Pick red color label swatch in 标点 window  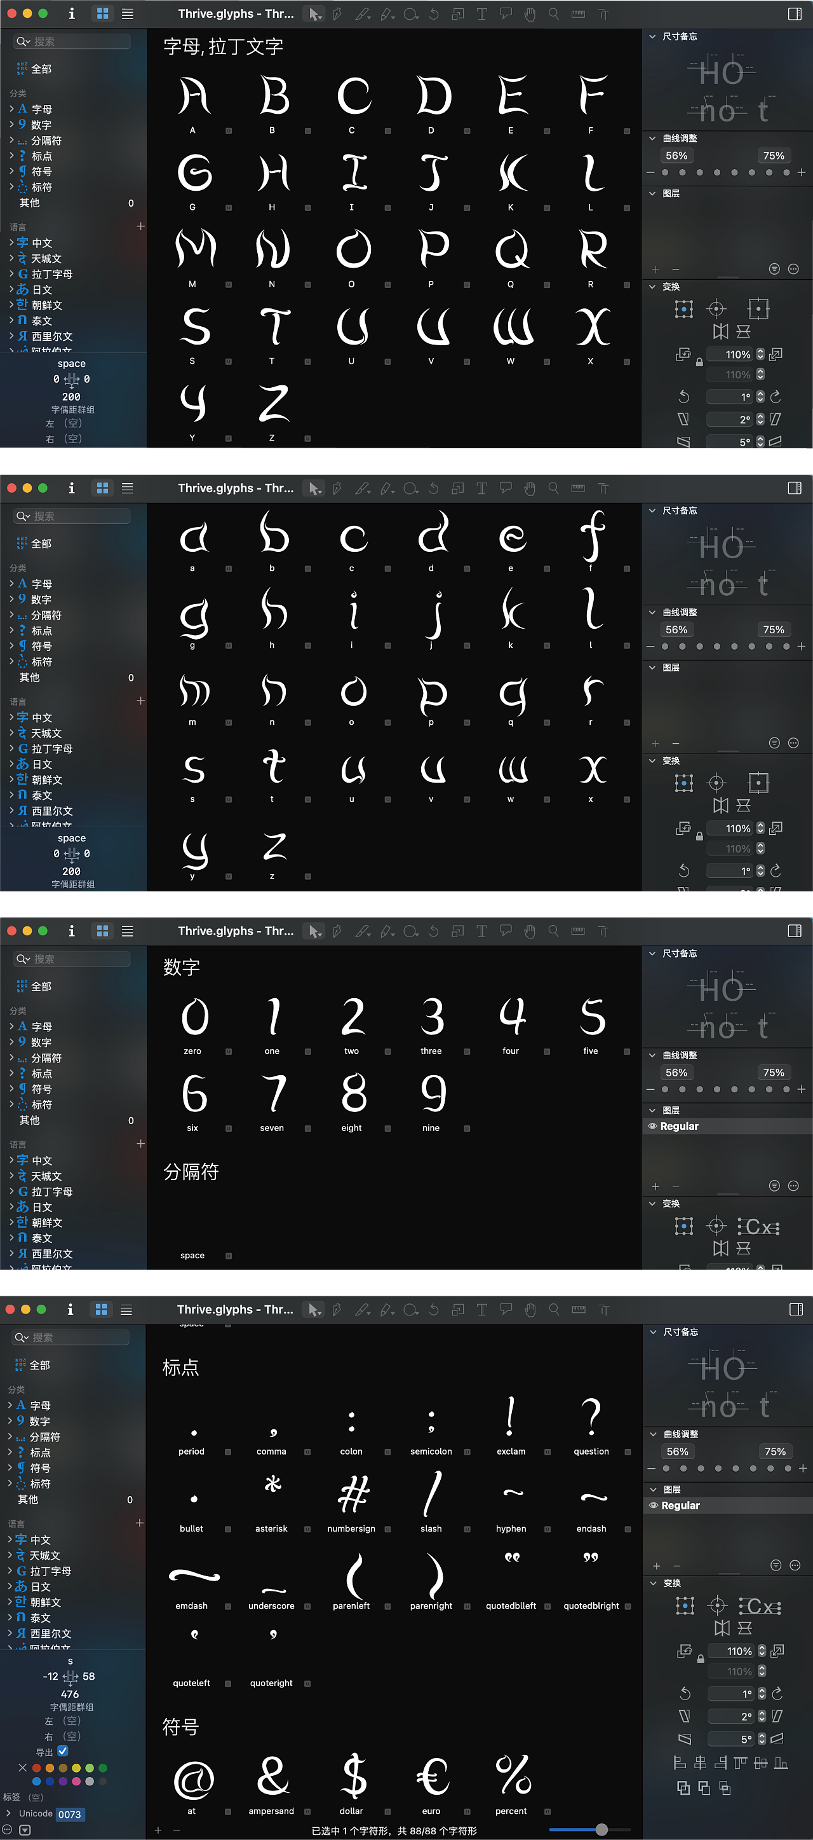tap(36, 1768)
